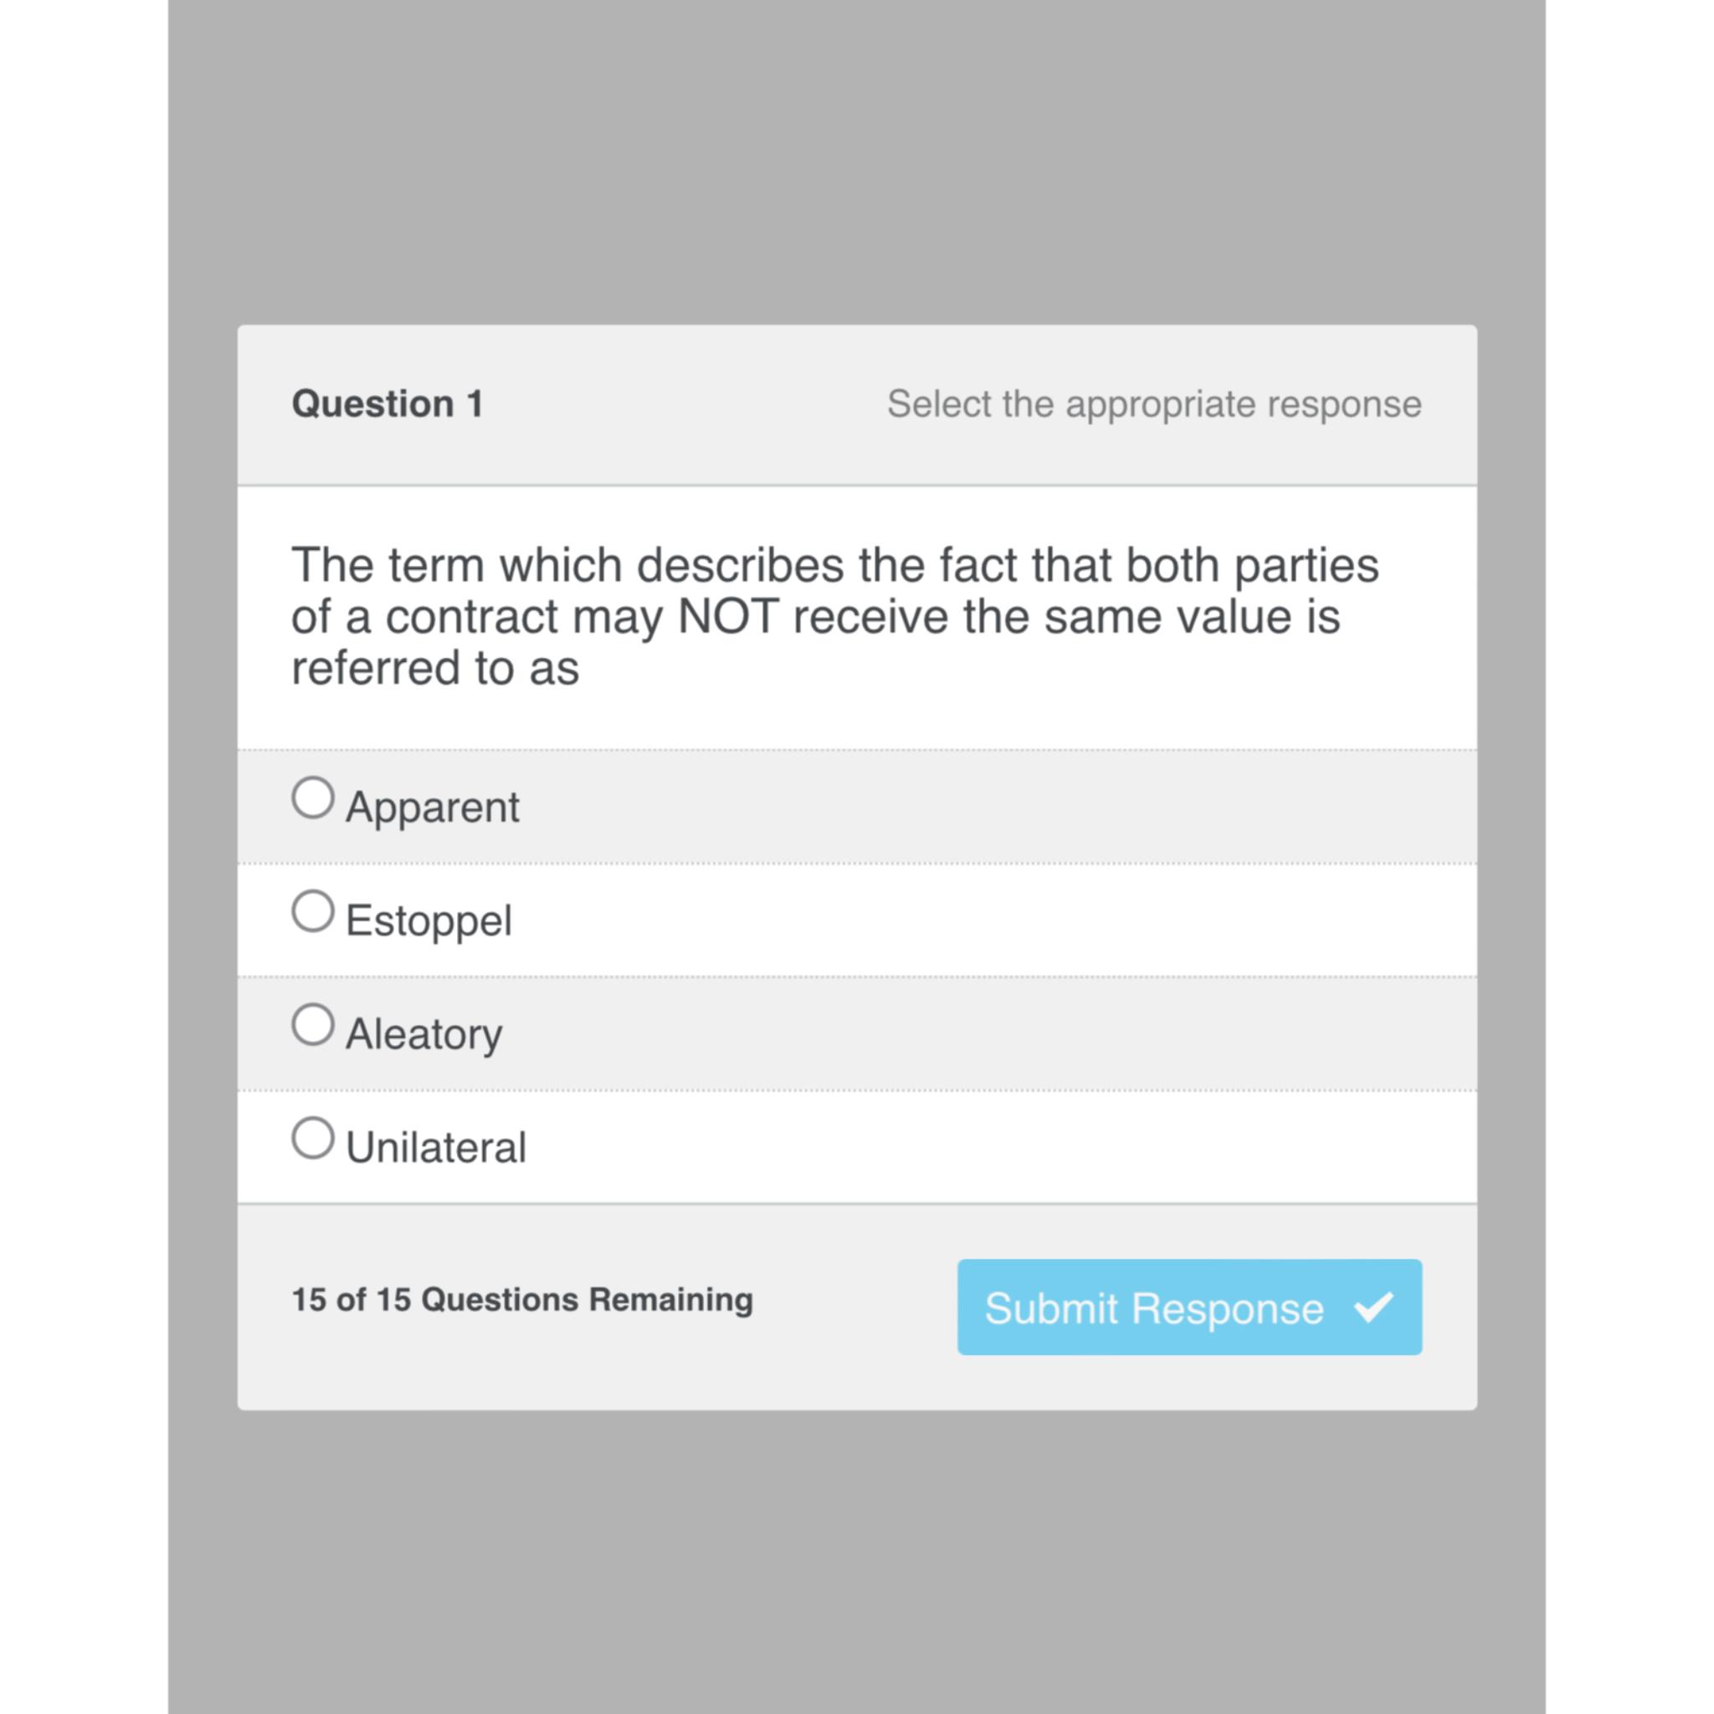
Task: Click the checkmark icon on Submit Response
Action: tap(1373, 1309)
